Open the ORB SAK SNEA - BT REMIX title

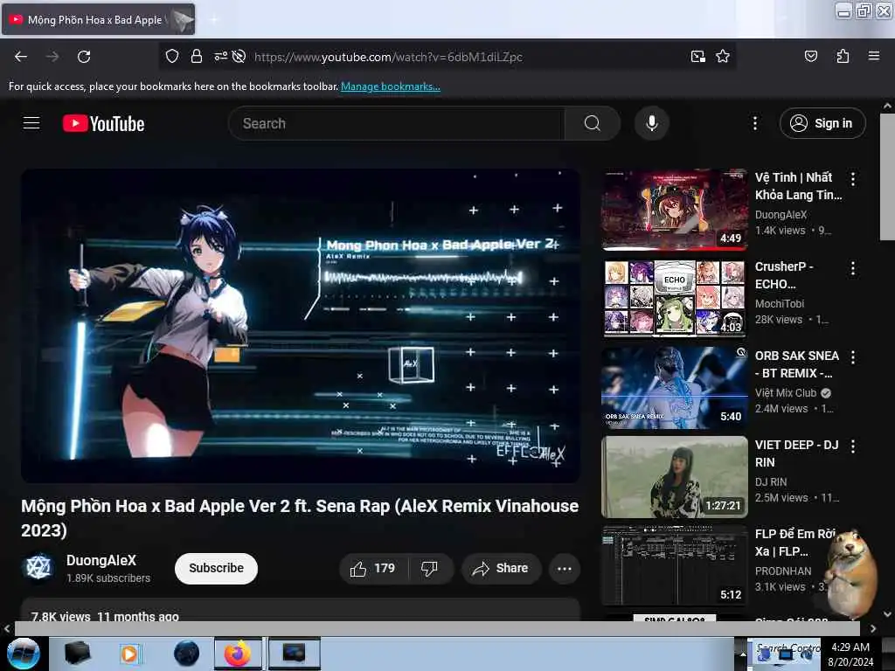pyautogui.click(x=797, y=364)
